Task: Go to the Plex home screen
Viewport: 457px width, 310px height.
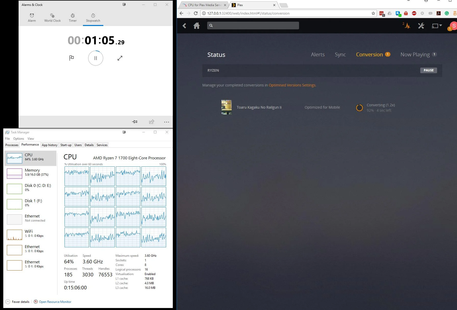Action: point(196,25)
